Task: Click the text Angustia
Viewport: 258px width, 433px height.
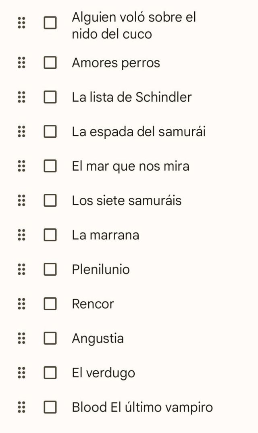Action: click(x=97, y=338)
